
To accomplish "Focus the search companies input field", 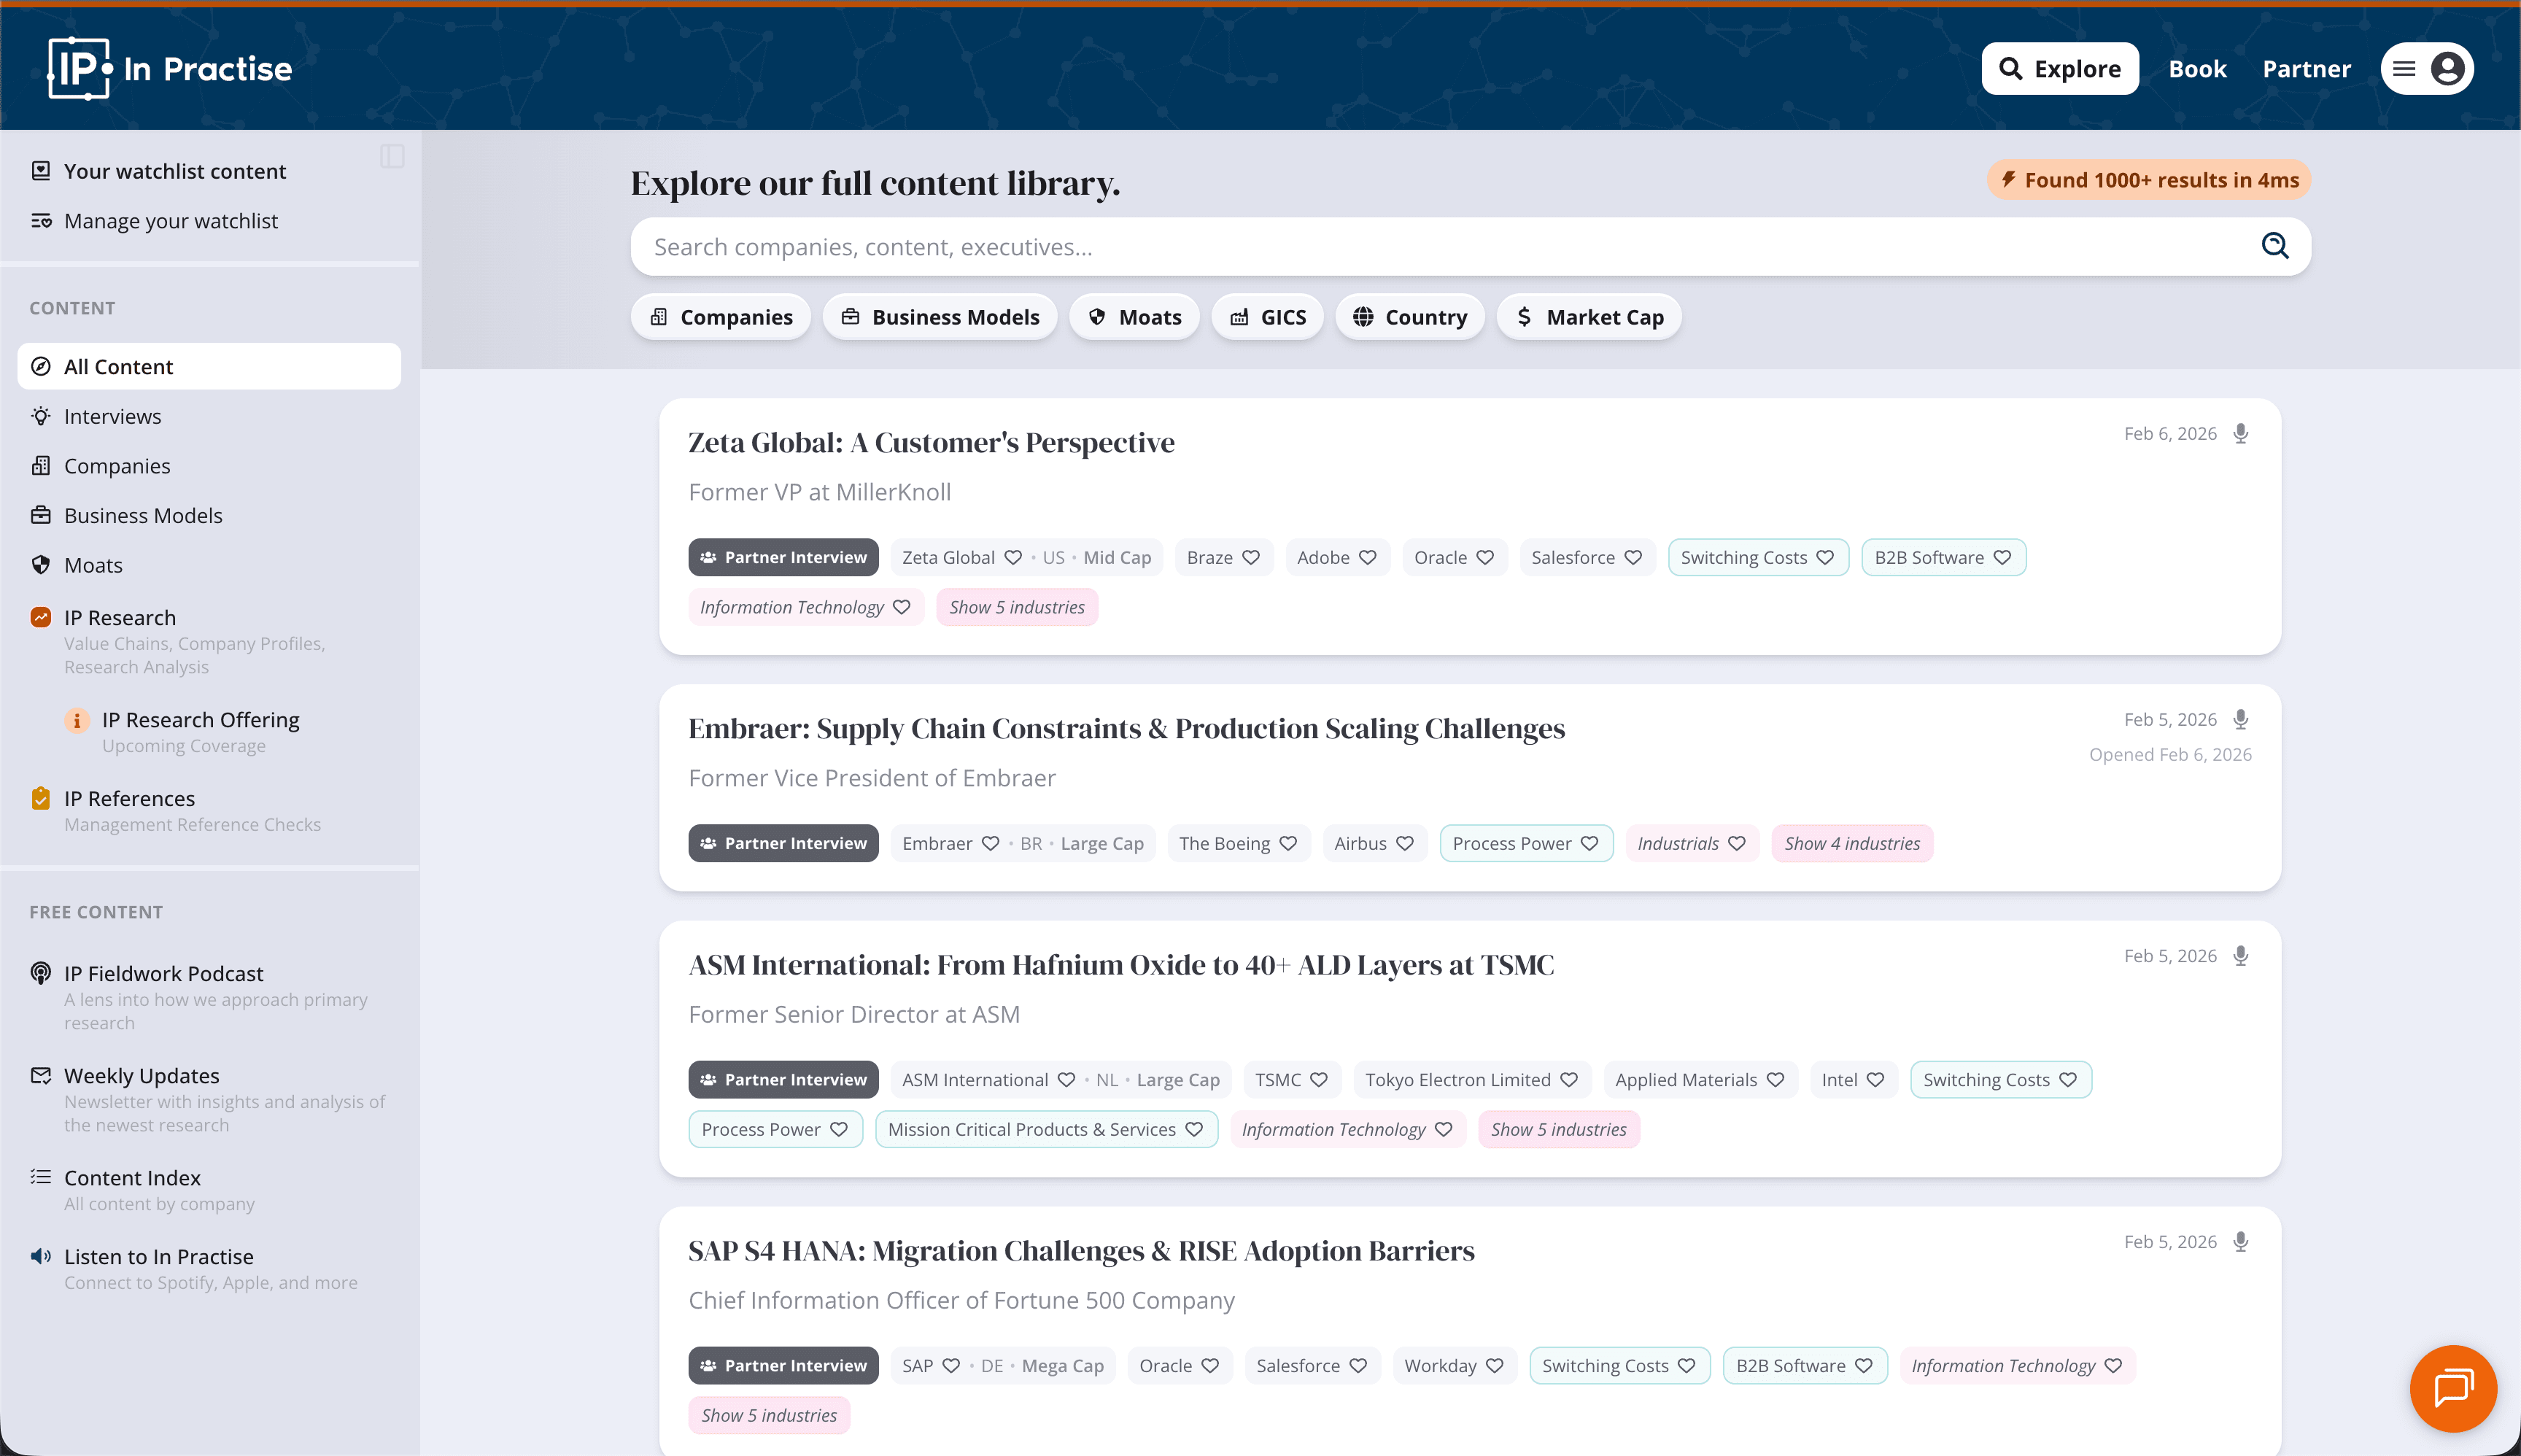I will (x=1400, y=246).
